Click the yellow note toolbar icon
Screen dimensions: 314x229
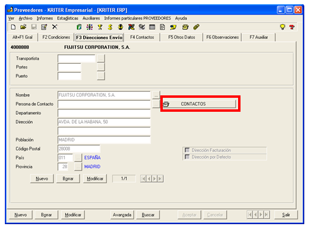coord(173,27)
